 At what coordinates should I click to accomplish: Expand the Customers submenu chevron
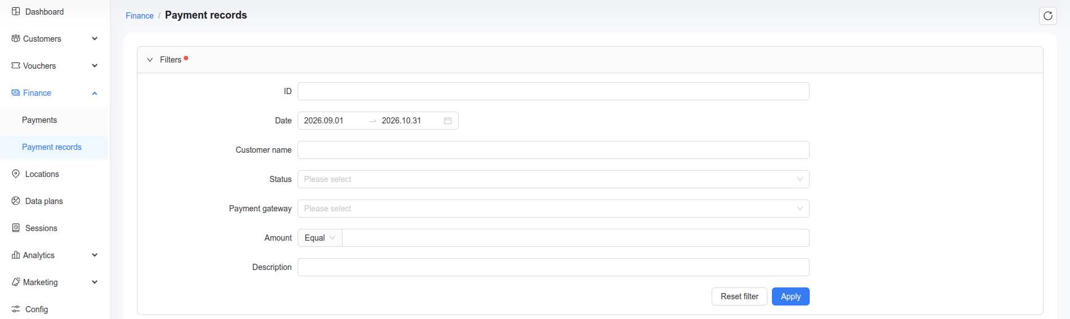click(95, 38)
